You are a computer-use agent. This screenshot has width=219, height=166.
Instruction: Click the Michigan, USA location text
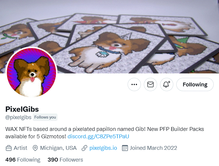tap(58, 148)
